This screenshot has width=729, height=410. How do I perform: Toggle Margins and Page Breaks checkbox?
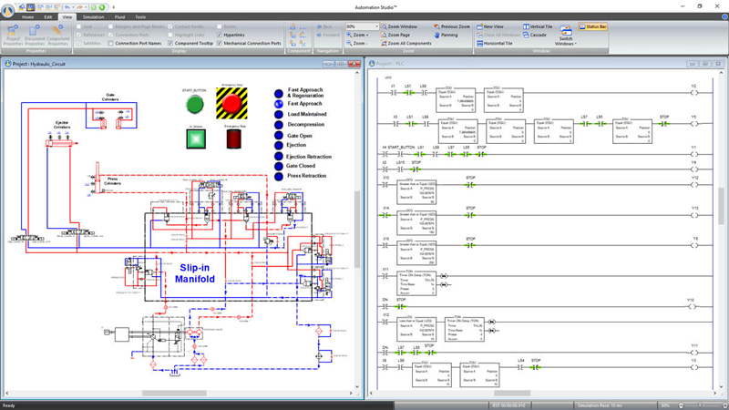click(x=110, y=27)
